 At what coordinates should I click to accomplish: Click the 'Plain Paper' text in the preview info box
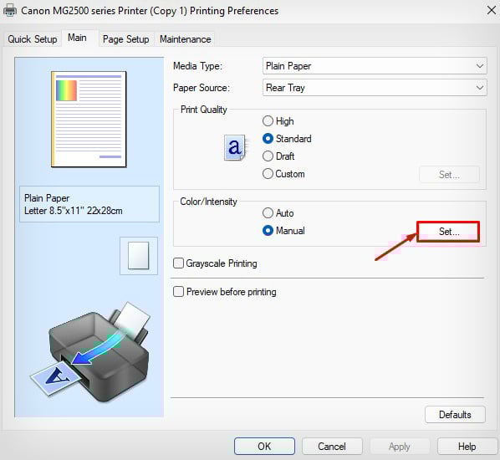coord(47,198)
